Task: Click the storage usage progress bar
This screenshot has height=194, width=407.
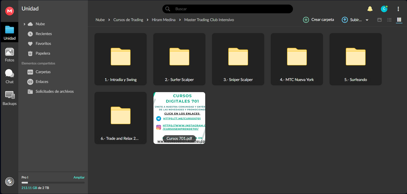Action: click(53, 183)
